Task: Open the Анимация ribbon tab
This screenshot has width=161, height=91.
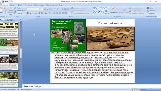Action: (x=28, y=5)
